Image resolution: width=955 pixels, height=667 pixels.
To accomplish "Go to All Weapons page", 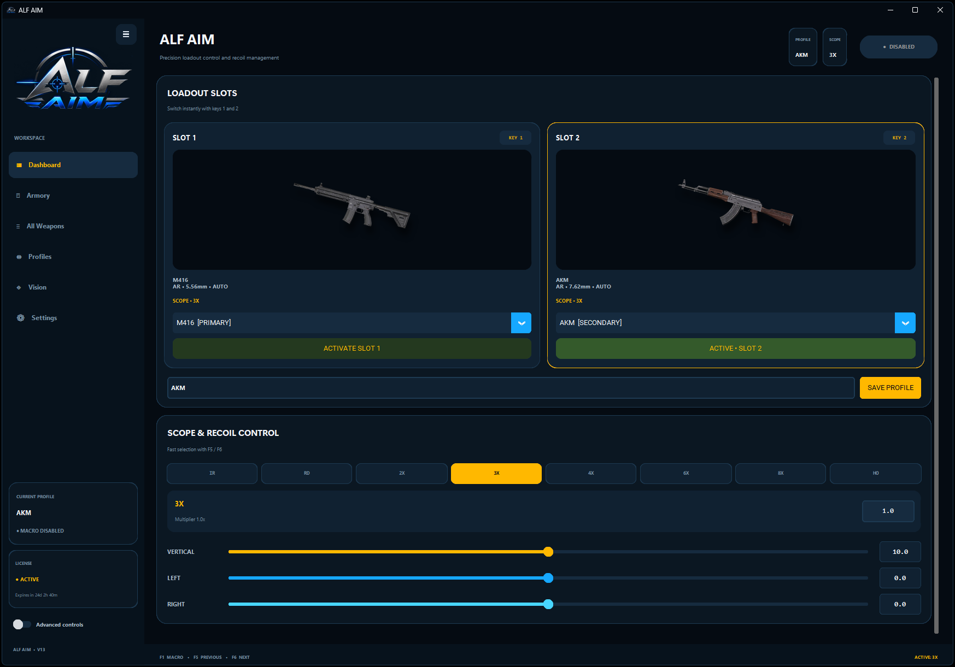I will click(x=73, y=226).
